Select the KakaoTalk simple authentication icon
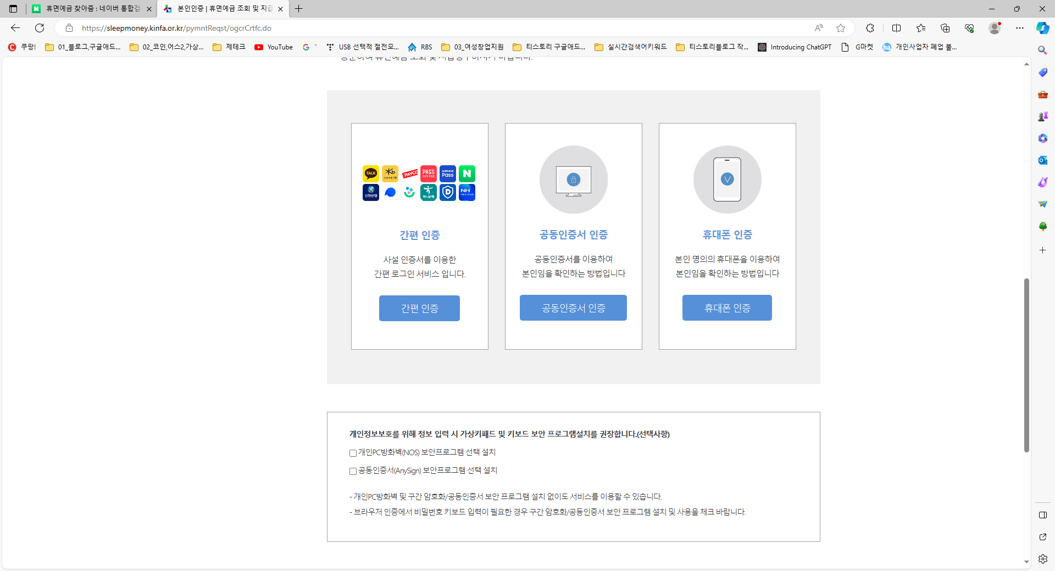This screenshot has width=1055, height=571. [371, 173]
